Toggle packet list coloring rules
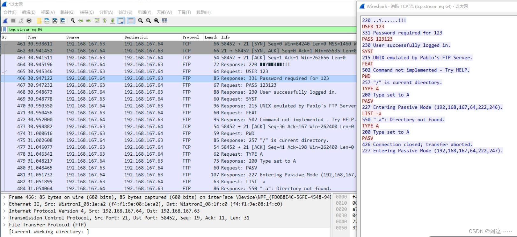 point(131,21)
